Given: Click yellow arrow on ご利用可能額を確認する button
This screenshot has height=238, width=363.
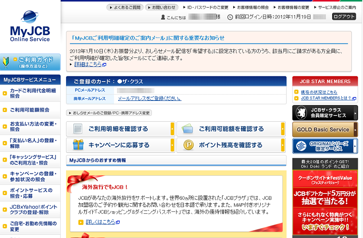Looking at the screenshot, I should pos(283,129).
